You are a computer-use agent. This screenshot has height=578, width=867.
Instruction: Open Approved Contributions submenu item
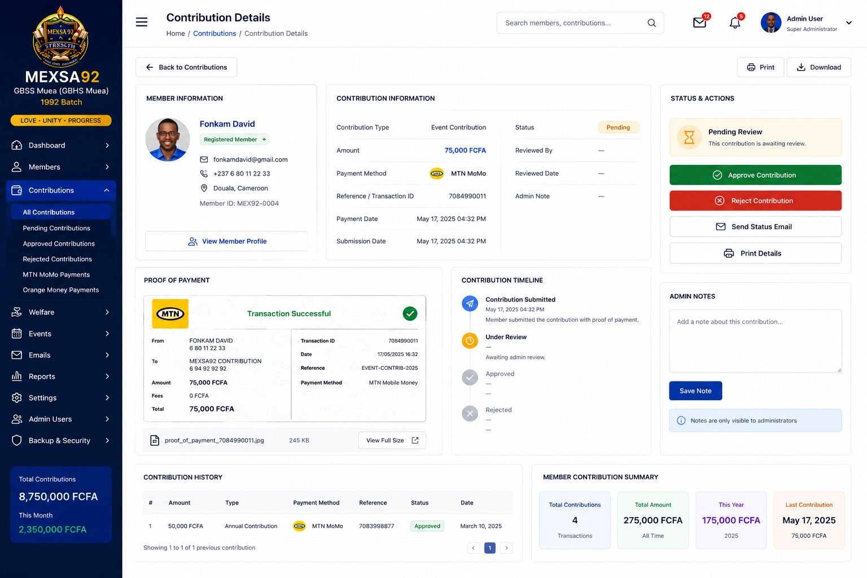[59, 244]
